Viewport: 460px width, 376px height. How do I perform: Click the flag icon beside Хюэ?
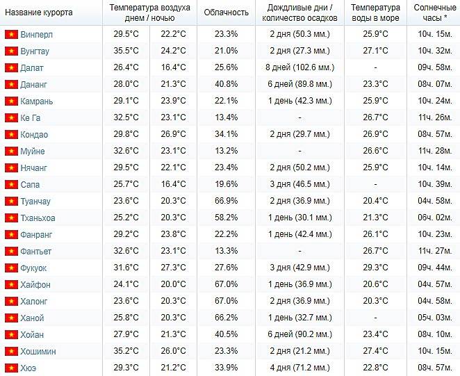pos(11,368)
